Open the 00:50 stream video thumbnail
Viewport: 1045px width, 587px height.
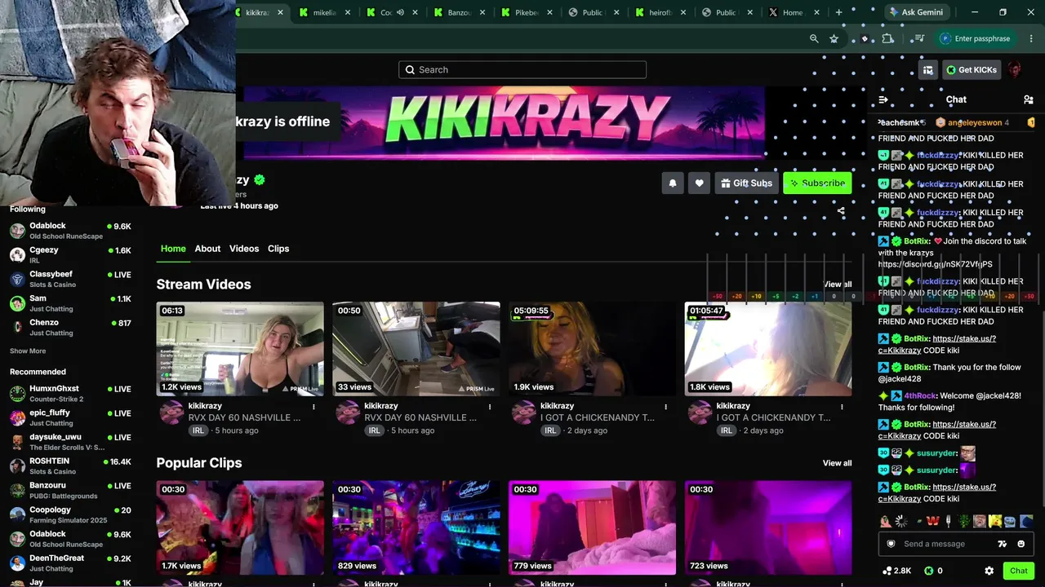416,349
